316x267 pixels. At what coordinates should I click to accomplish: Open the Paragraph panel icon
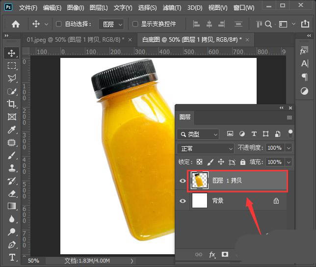tap(305, 77)
